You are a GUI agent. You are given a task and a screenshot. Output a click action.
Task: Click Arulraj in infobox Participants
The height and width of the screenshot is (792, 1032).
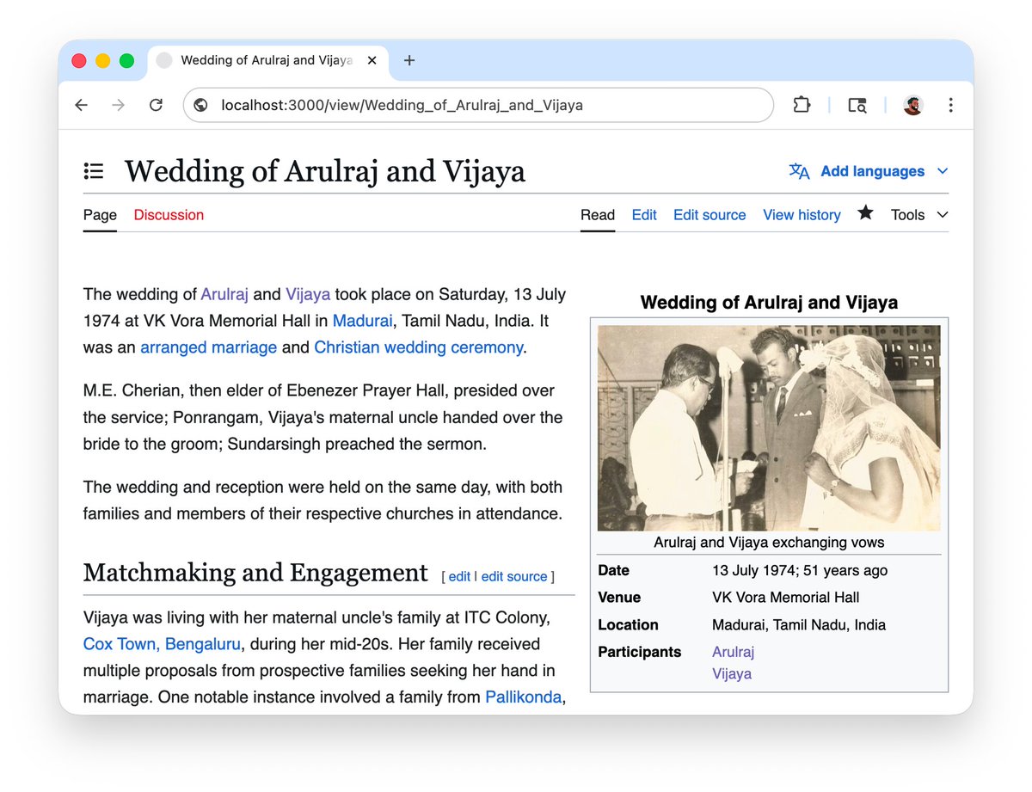733,652
